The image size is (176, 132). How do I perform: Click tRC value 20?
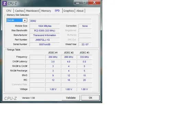click(84, 80)
